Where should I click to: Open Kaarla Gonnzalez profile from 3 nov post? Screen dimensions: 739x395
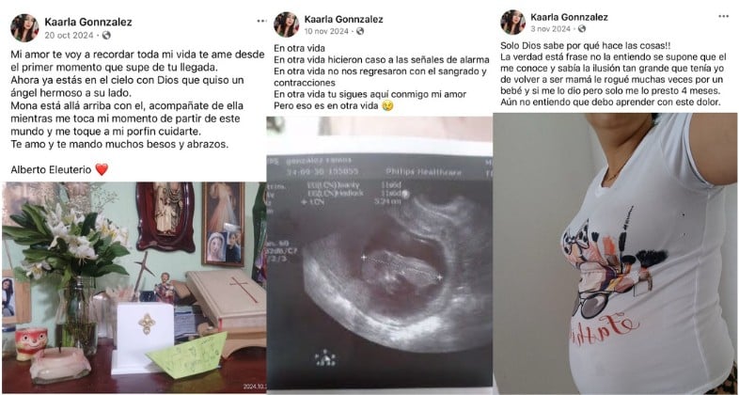pos(569,18)
